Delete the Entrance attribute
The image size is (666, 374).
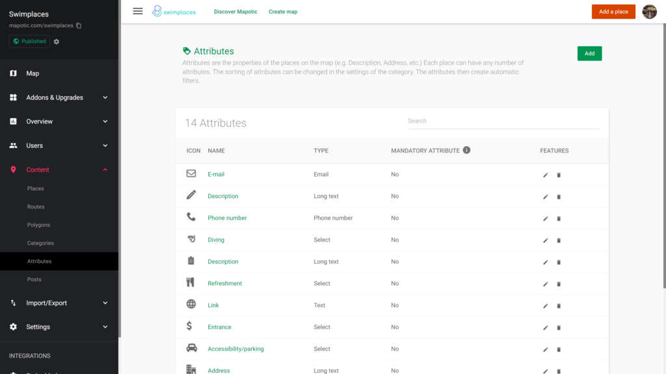(x=559, y=328)
